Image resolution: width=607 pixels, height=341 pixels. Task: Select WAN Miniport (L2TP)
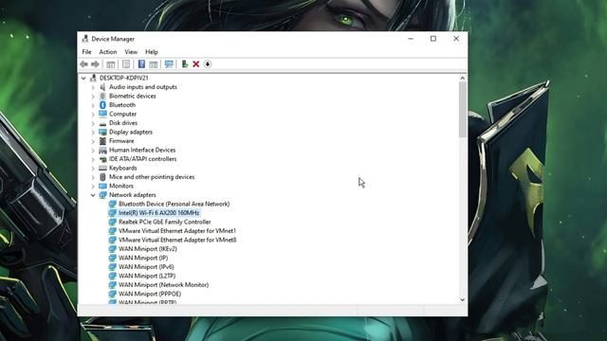tap(147, 276)
